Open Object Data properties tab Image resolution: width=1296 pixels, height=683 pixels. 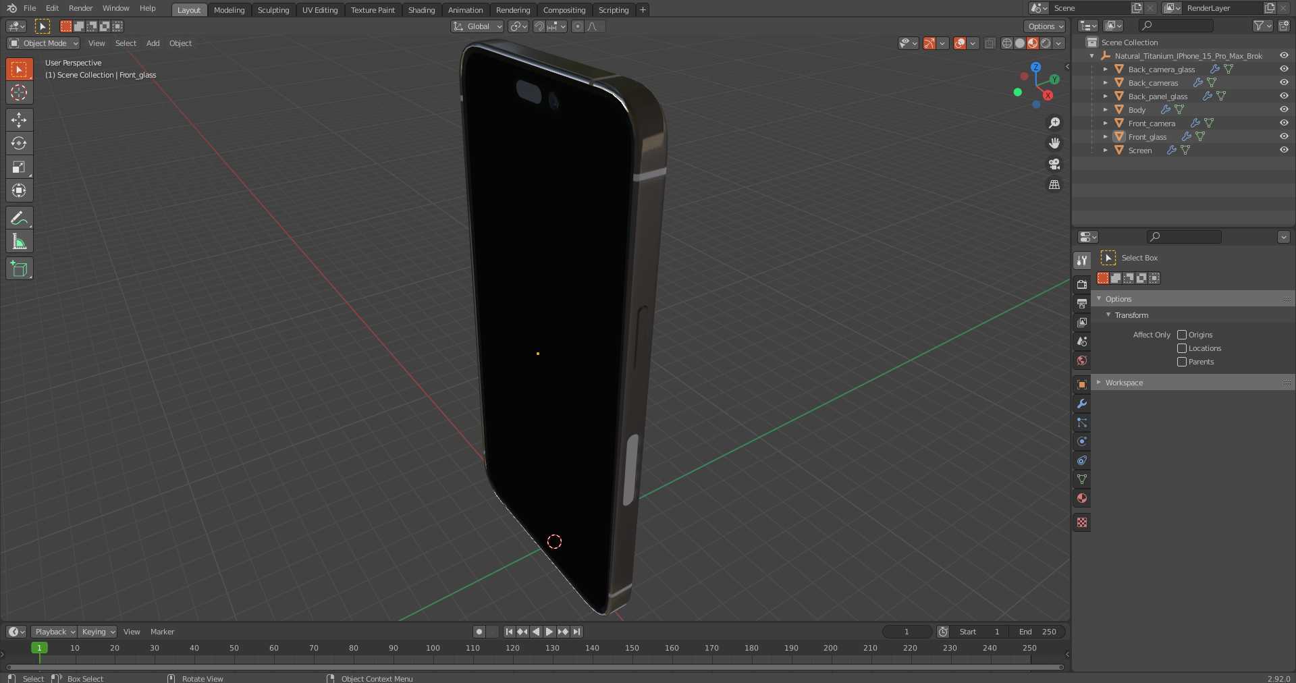click(1082, 479)
